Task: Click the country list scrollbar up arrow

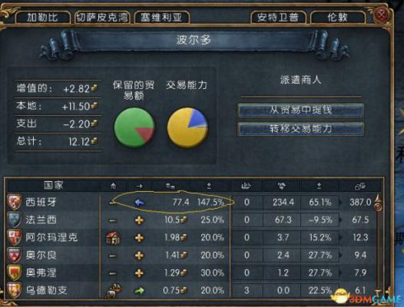Action: click(x=378, y=199)
